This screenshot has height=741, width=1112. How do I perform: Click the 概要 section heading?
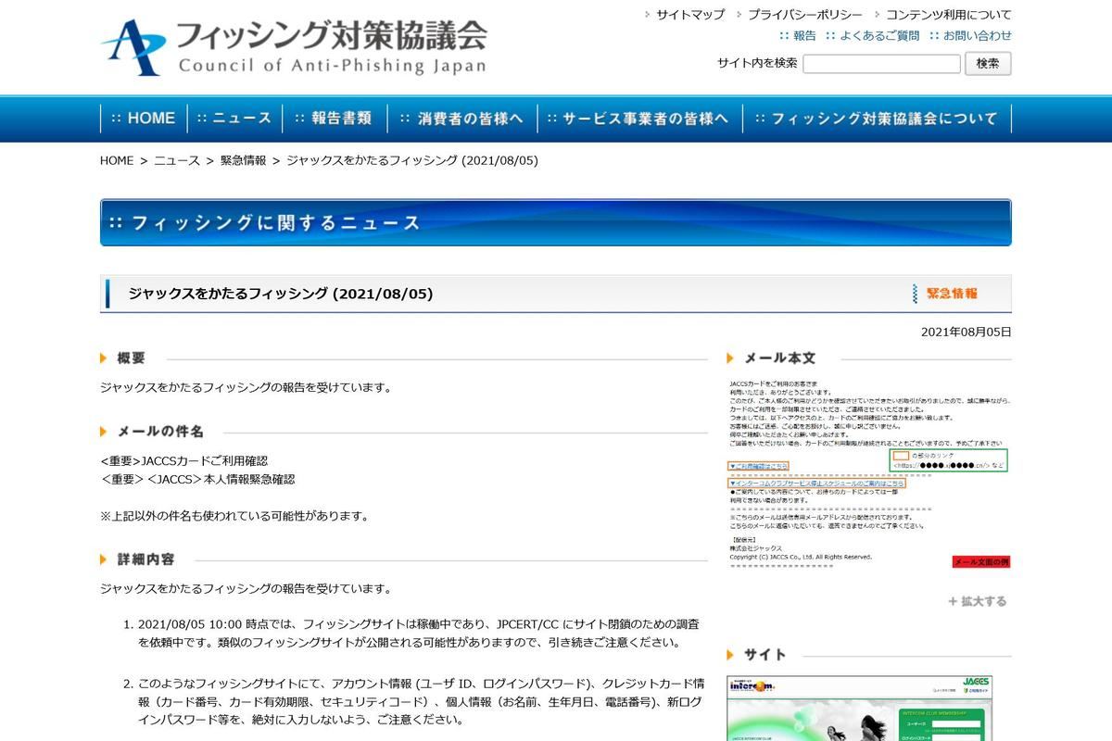pyautogui.click(x=131, y=358)
